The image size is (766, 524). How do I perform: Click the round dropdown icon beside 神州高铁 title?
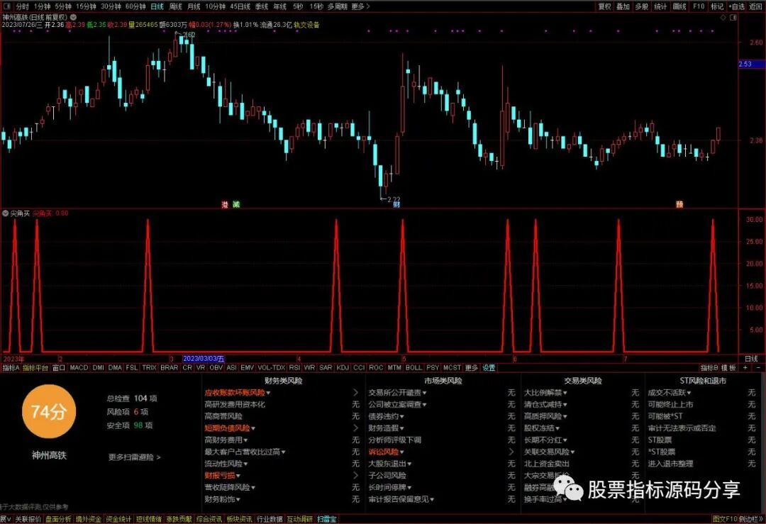pos(73,17)
